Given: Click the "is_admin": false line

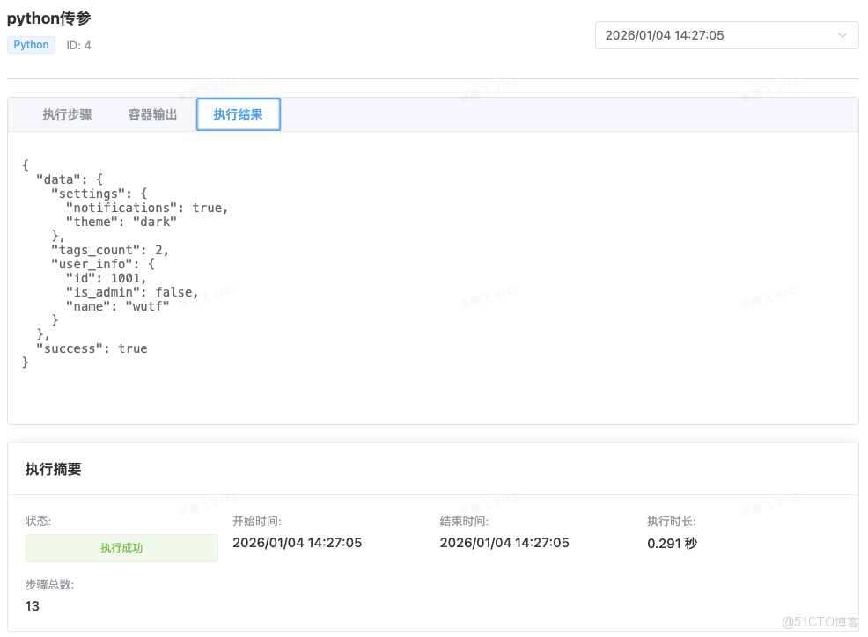Looking at the screenshot, I should (132, 292).
